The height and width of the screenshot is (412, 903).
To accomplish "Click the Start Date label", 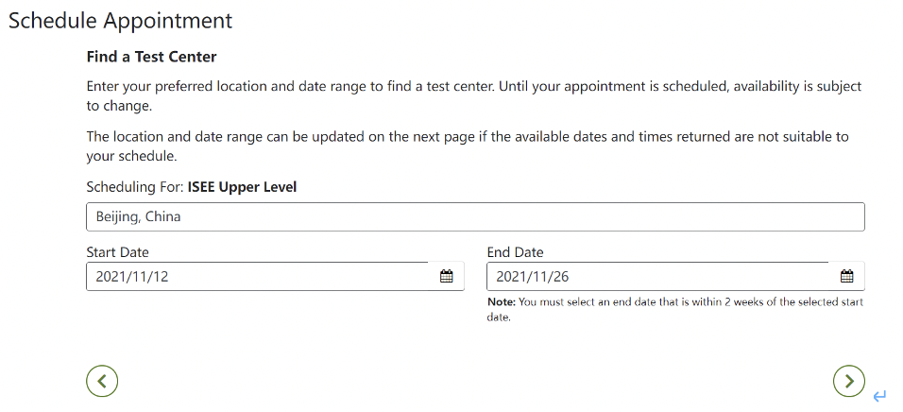I will click(x=117, y=252).
